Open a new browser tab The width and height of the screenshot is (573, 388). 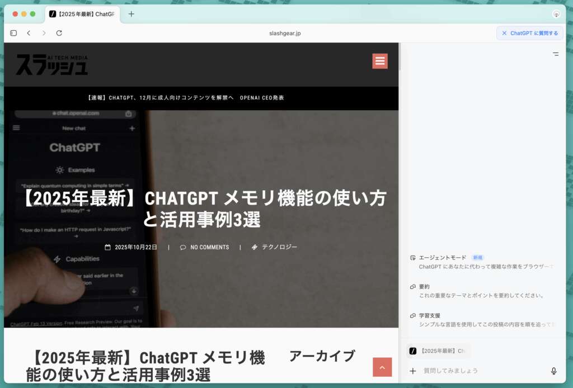(130, 13)
